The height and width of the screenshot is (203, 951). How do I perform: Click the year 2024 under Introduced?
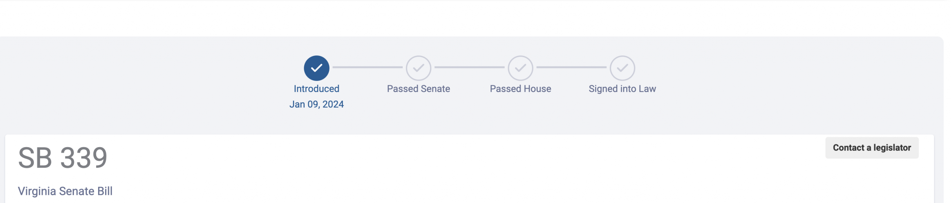click(333, 104)
